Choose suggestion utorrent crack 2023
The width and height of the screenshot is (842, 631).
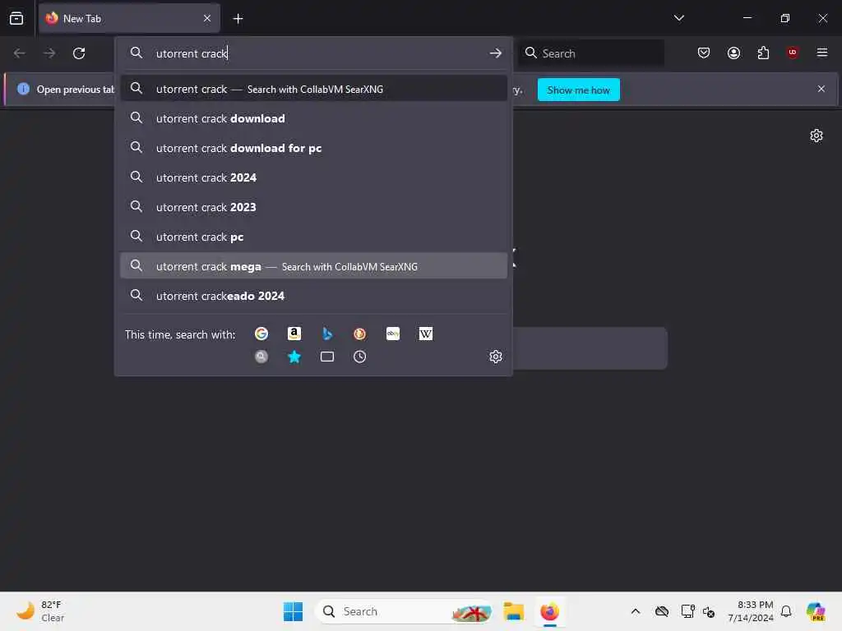coord(313,207)
